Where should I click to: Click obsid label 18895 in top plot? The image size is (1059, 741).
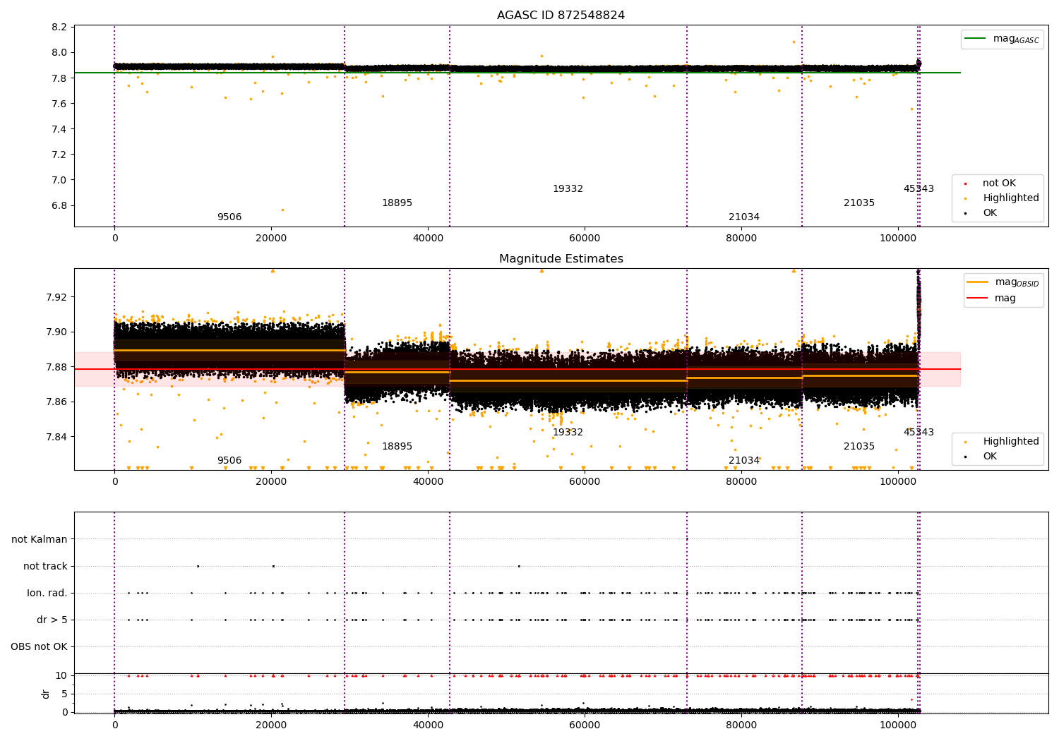coord(397,203)
